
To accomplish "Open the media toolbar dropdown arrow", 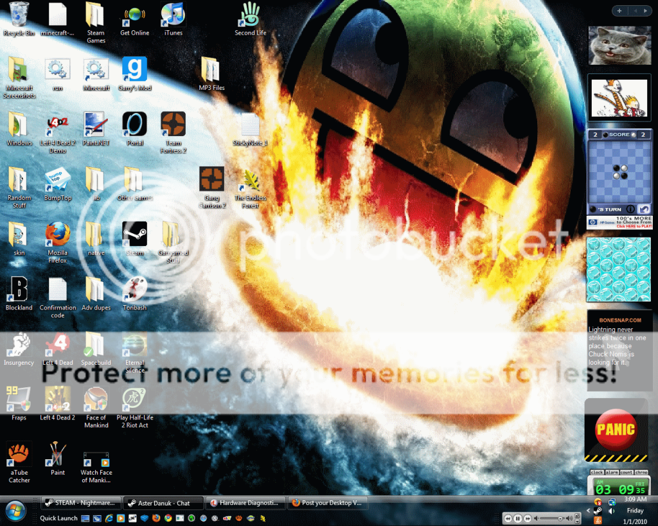I will [x=578, y=522].
